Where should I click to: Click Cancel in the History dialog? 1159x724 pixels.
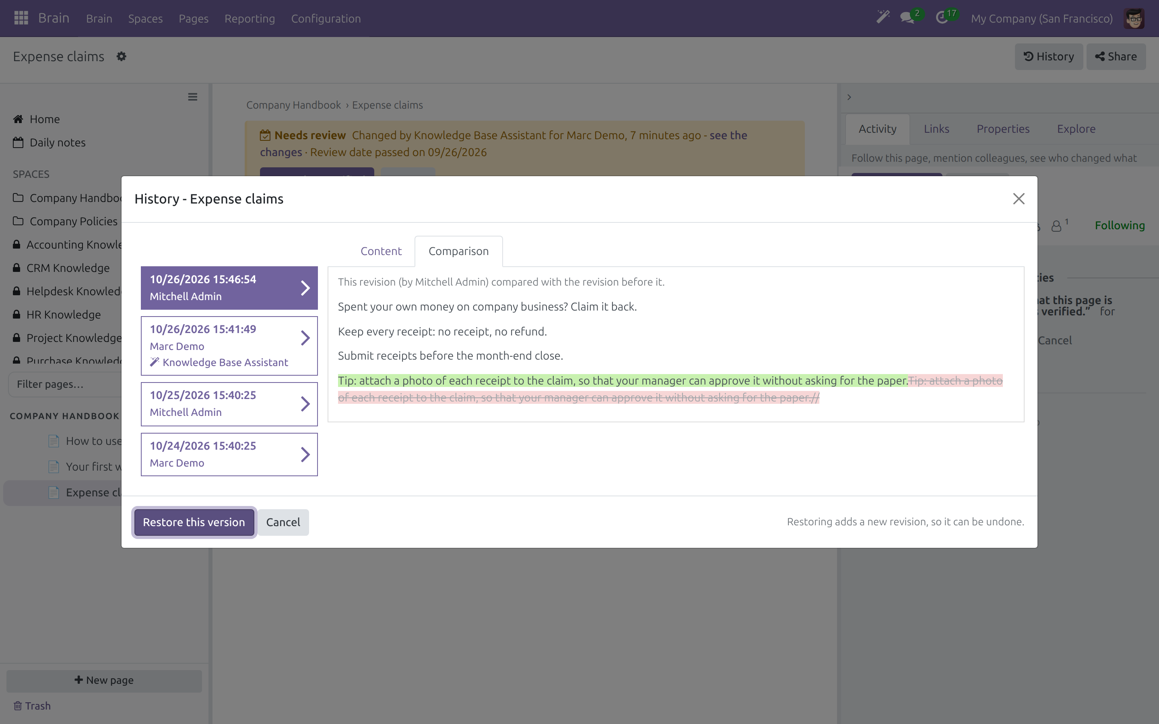[x=283, y=522]
